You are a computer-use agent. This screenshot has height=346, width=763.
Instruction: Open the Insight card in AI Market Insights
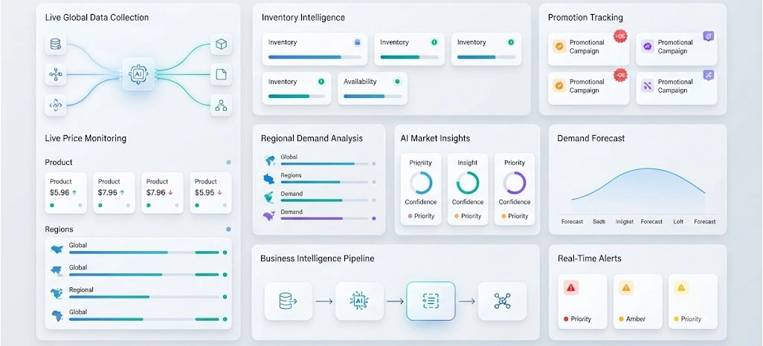click(x=468, y=189)
